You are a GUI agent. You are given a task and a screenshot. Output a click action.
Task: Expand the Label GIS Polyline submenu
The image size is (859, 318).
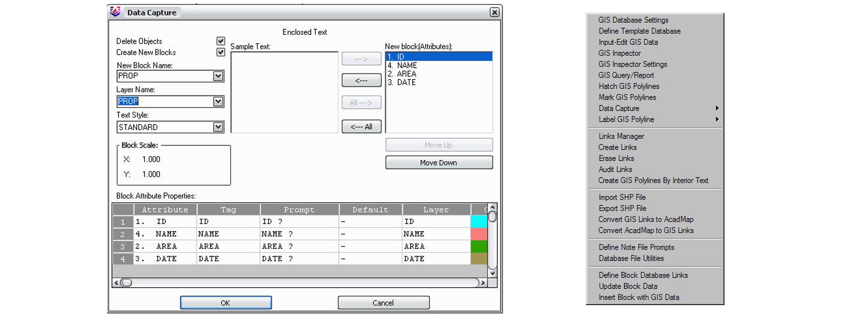[x=717, y=119]
